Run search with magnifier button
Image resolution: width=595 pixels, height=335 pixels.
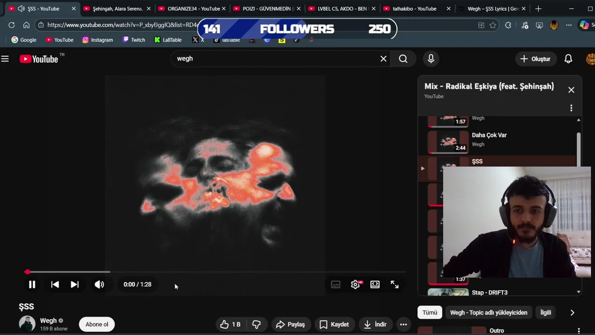click(403, 59)
